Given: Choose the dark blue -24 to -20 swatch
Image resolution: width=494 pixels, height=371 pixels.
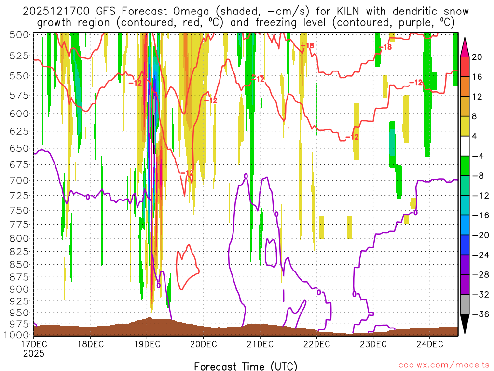Looking at the screenshot, I should tap(465, 245).
